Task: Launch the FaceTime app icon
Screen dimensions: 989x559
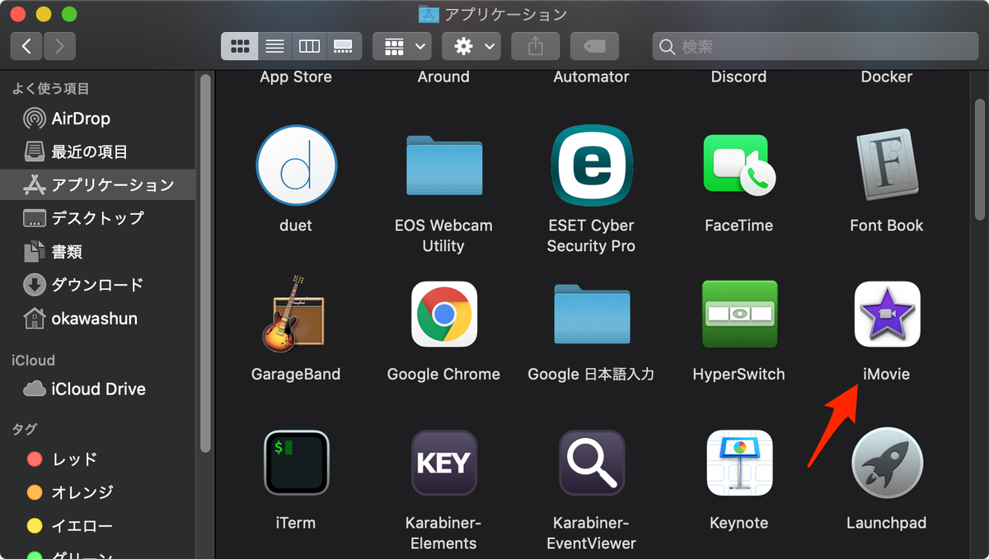Action: click(738, 165)
